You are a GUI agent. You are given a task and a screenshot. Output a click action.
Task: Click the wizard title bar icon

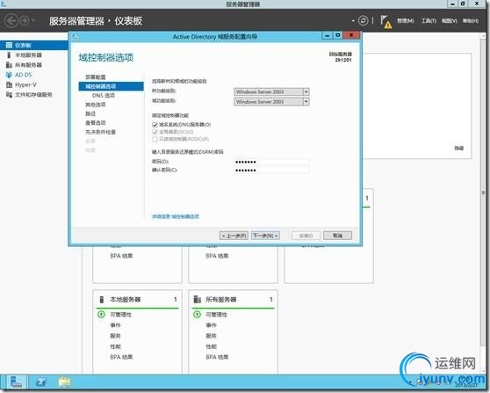coord(75,37)
